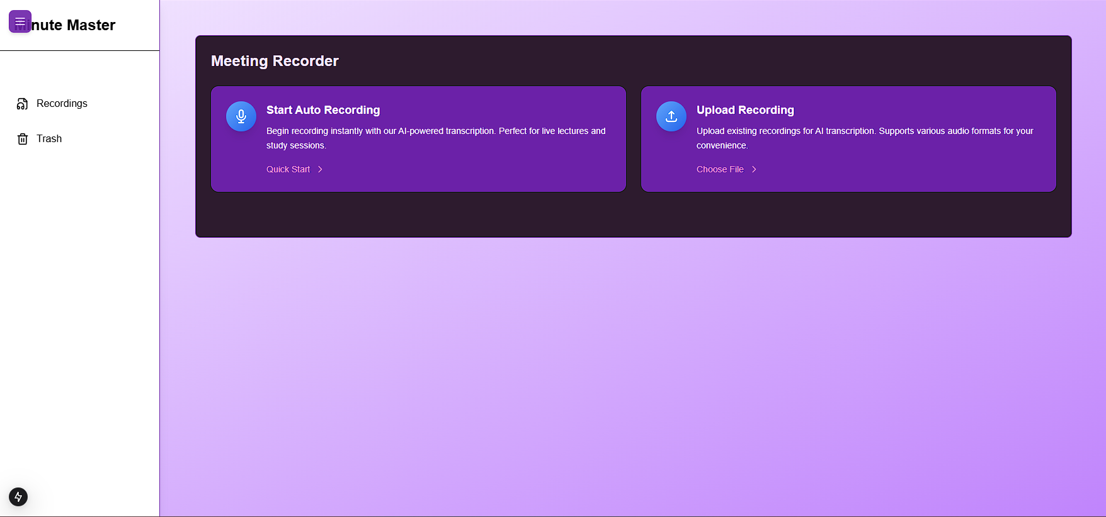
Task: Click the 'Begin recording instantly' description text
Action: pos(436,138)
